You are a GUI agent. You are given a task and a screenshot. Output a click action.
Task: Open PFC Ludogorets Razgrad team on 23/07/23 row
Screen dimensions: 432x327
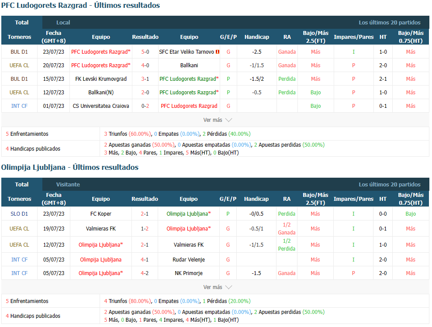coord(101,52)
